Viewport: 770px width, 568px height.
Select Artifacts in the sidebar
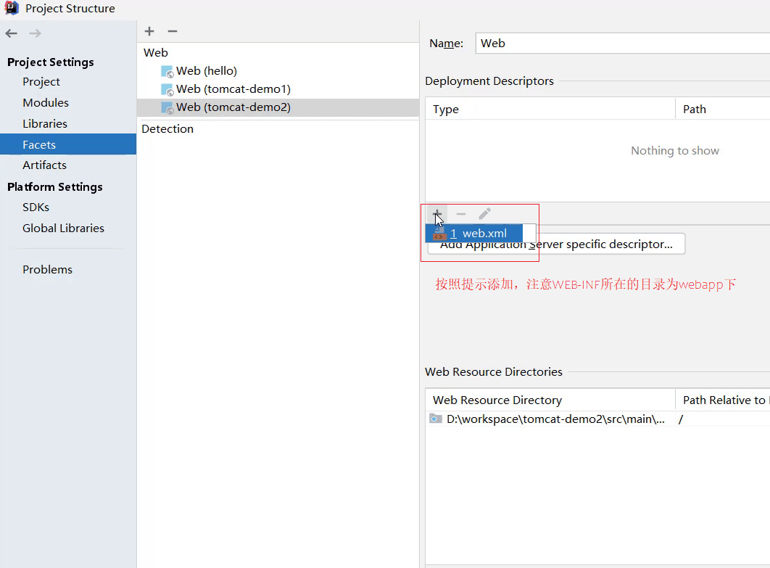[44, 165]
